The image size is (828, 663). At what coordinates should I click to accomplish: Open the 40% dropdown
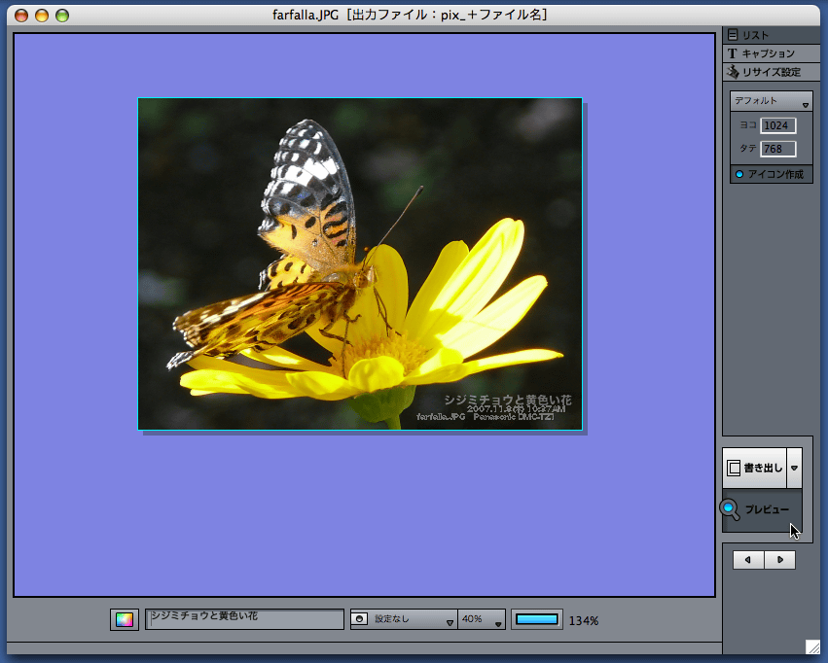(481, 619)
